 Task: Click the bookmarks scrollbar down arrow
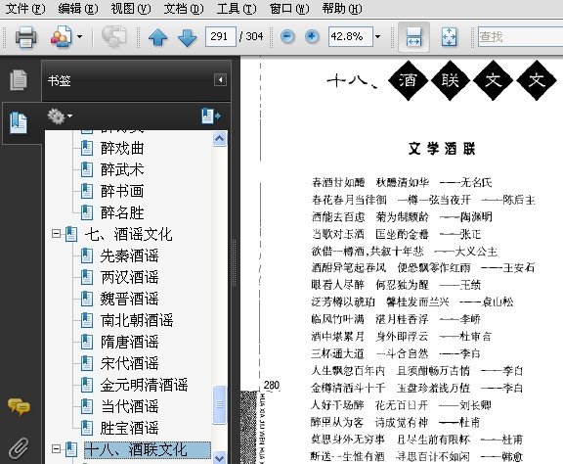tap(219, 458)
